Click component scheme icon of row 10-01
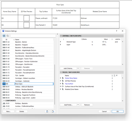 4,104
